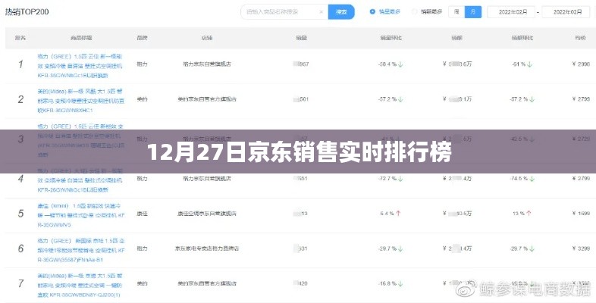
Task: Open rank 5 康佳 KFR-35GW/MV5 product link
Action: [81, 215]
